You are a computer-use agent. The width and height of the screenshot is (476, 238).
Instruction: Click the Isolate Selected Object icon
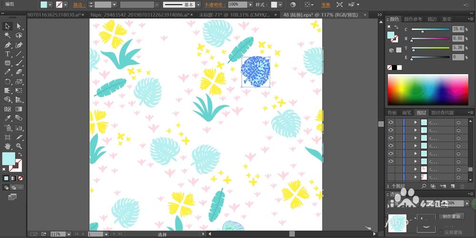[339, 5]
